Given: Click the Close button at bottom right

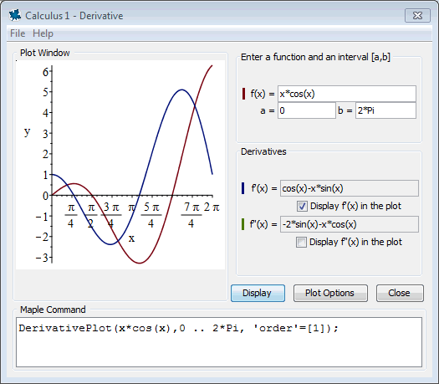Looking at the screenshot, I should coord(400,293).
